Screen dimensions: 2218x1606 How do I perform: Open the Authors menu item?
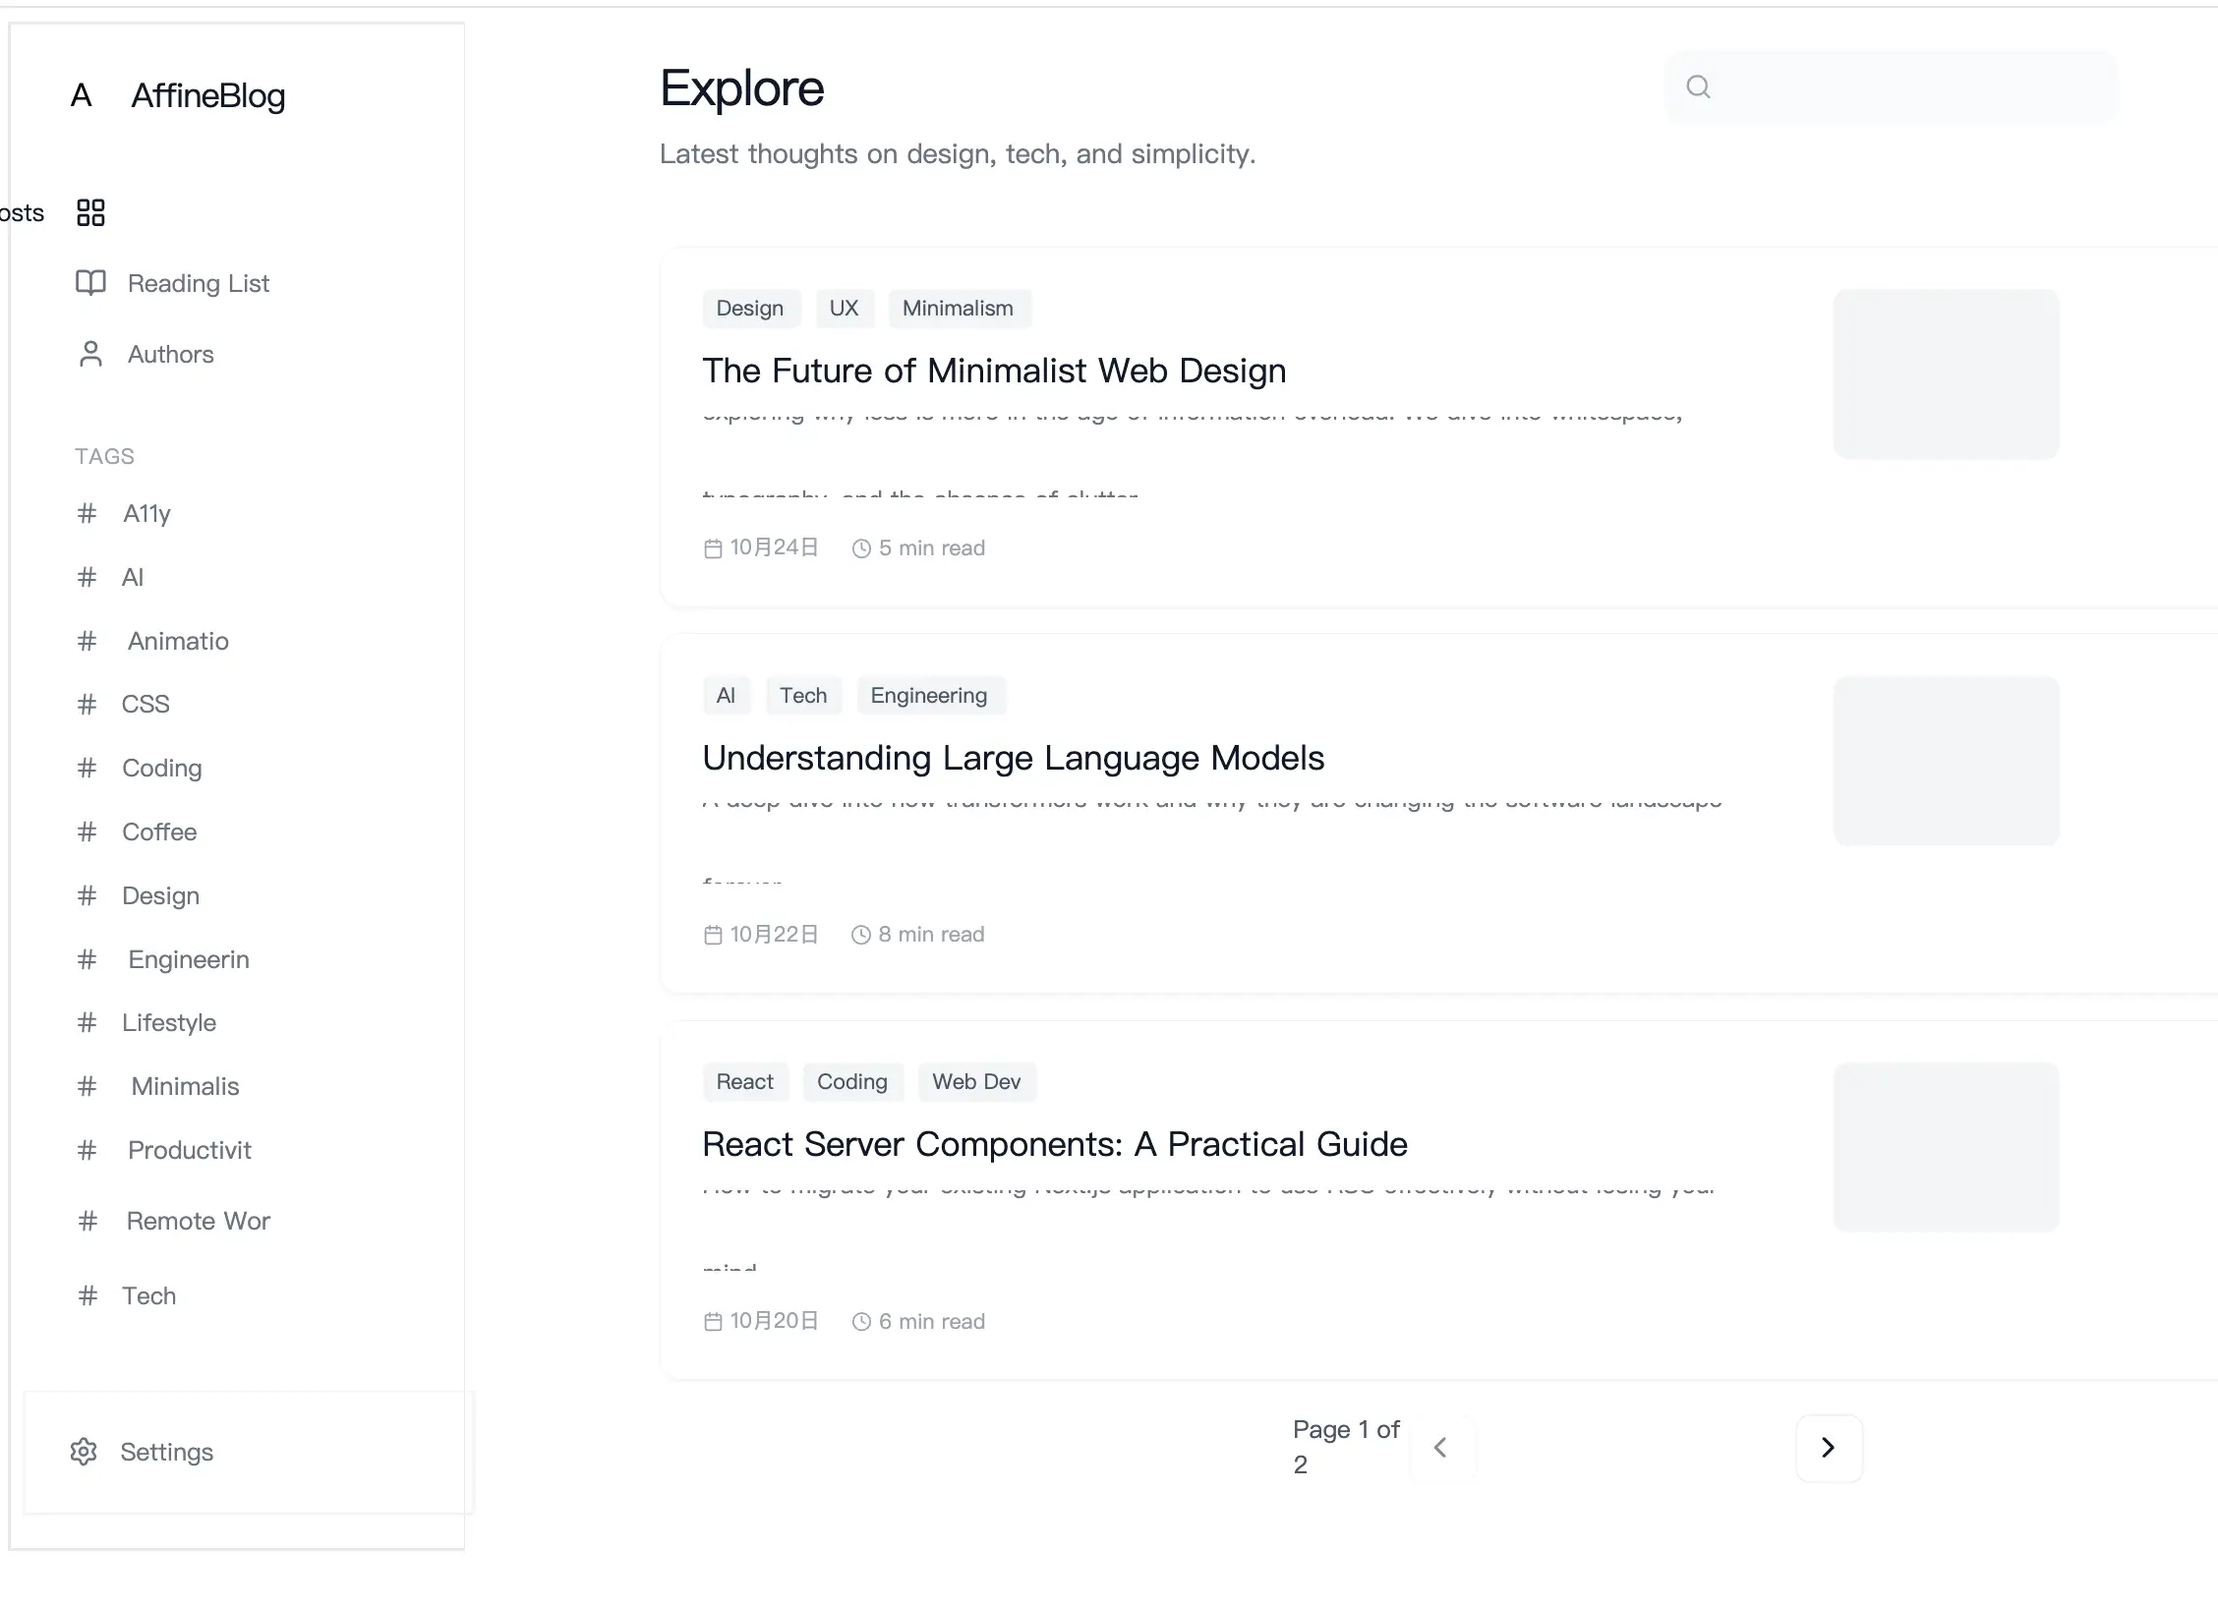[x=171, y=354]
